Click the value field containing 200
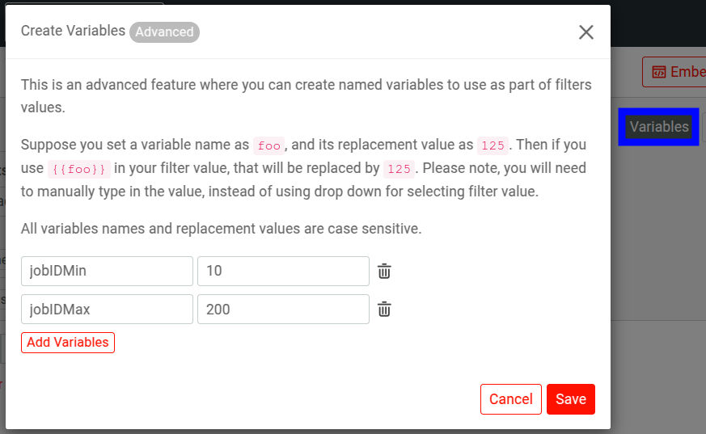This screenshot has height=434, width=706. [283, 309]
